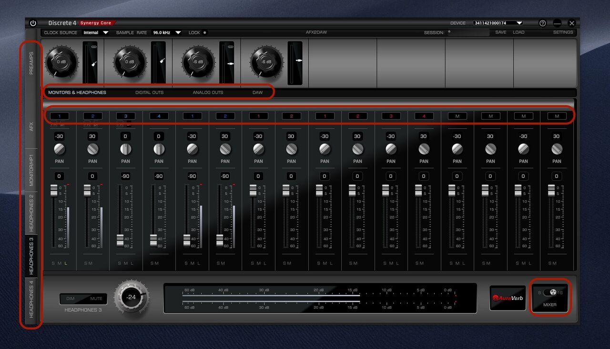The height and width of the screenshot is (349, 610).
Task: Click the pan value box on blue channel 4
Action: coord(159,136)
